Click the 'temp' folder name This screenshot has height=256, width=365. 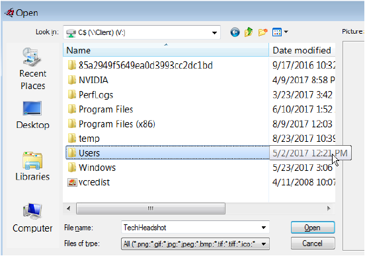point(89,139)
